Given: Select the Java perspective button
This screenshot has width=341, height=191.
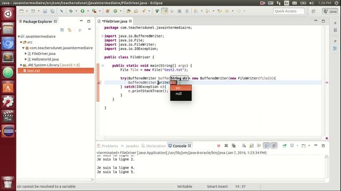Looking at the screenshot, I should (330, 11).
